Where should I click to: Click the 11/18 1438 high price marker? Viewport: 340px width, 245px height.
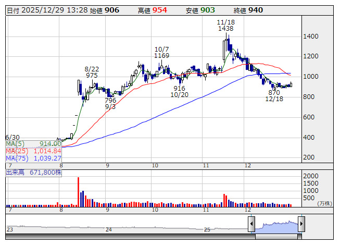(x=226, y=25)
